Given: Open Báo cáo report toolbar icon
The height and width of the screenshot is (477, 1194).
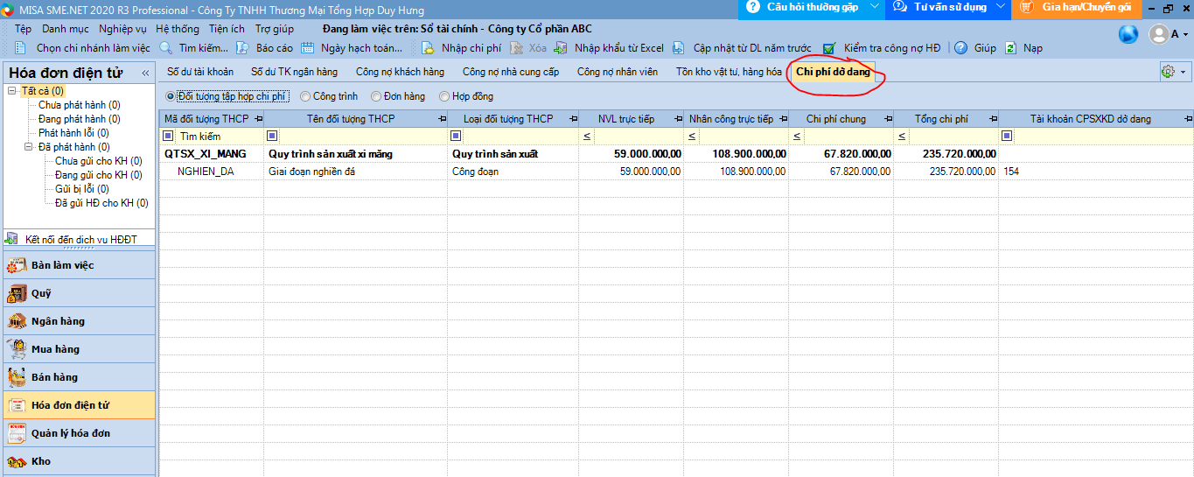Looking at the screenshot, I should [242, 48].
